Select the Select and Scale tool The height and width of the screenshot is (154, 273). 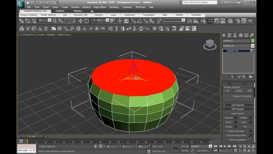[93, 21]
